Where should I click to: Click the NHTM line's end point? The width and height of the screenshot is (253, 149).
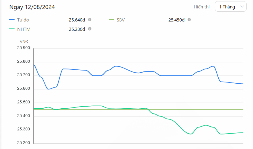point(243,133)
